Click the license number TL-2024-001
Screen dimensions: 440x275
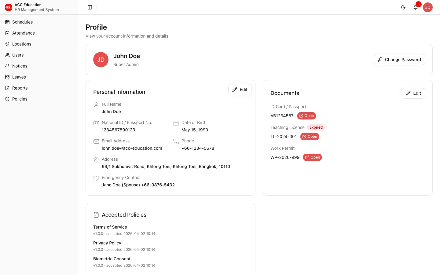pyautogui.click(x=284, y=137)
